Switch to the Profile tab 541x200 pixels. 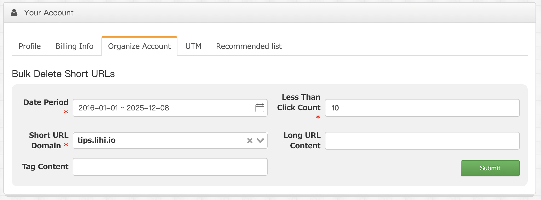point(30,46)
